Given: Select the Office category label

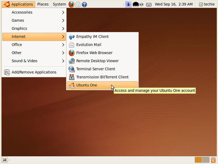Looking at the screenshot, I should pyautogui.click(x=17, y=45).
